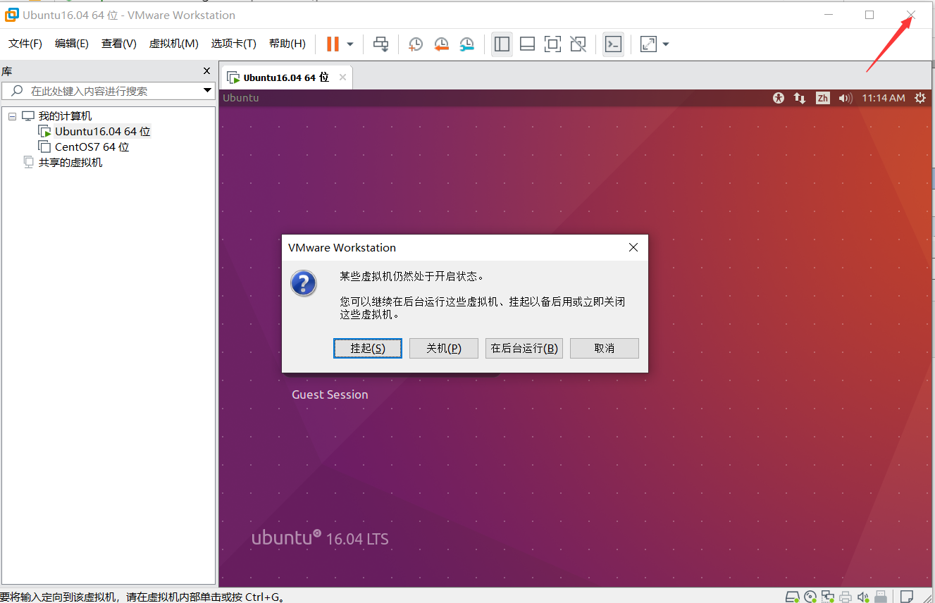
Task: Select Guest Session on Ubuntu login screen
Action: pos(330,394)
